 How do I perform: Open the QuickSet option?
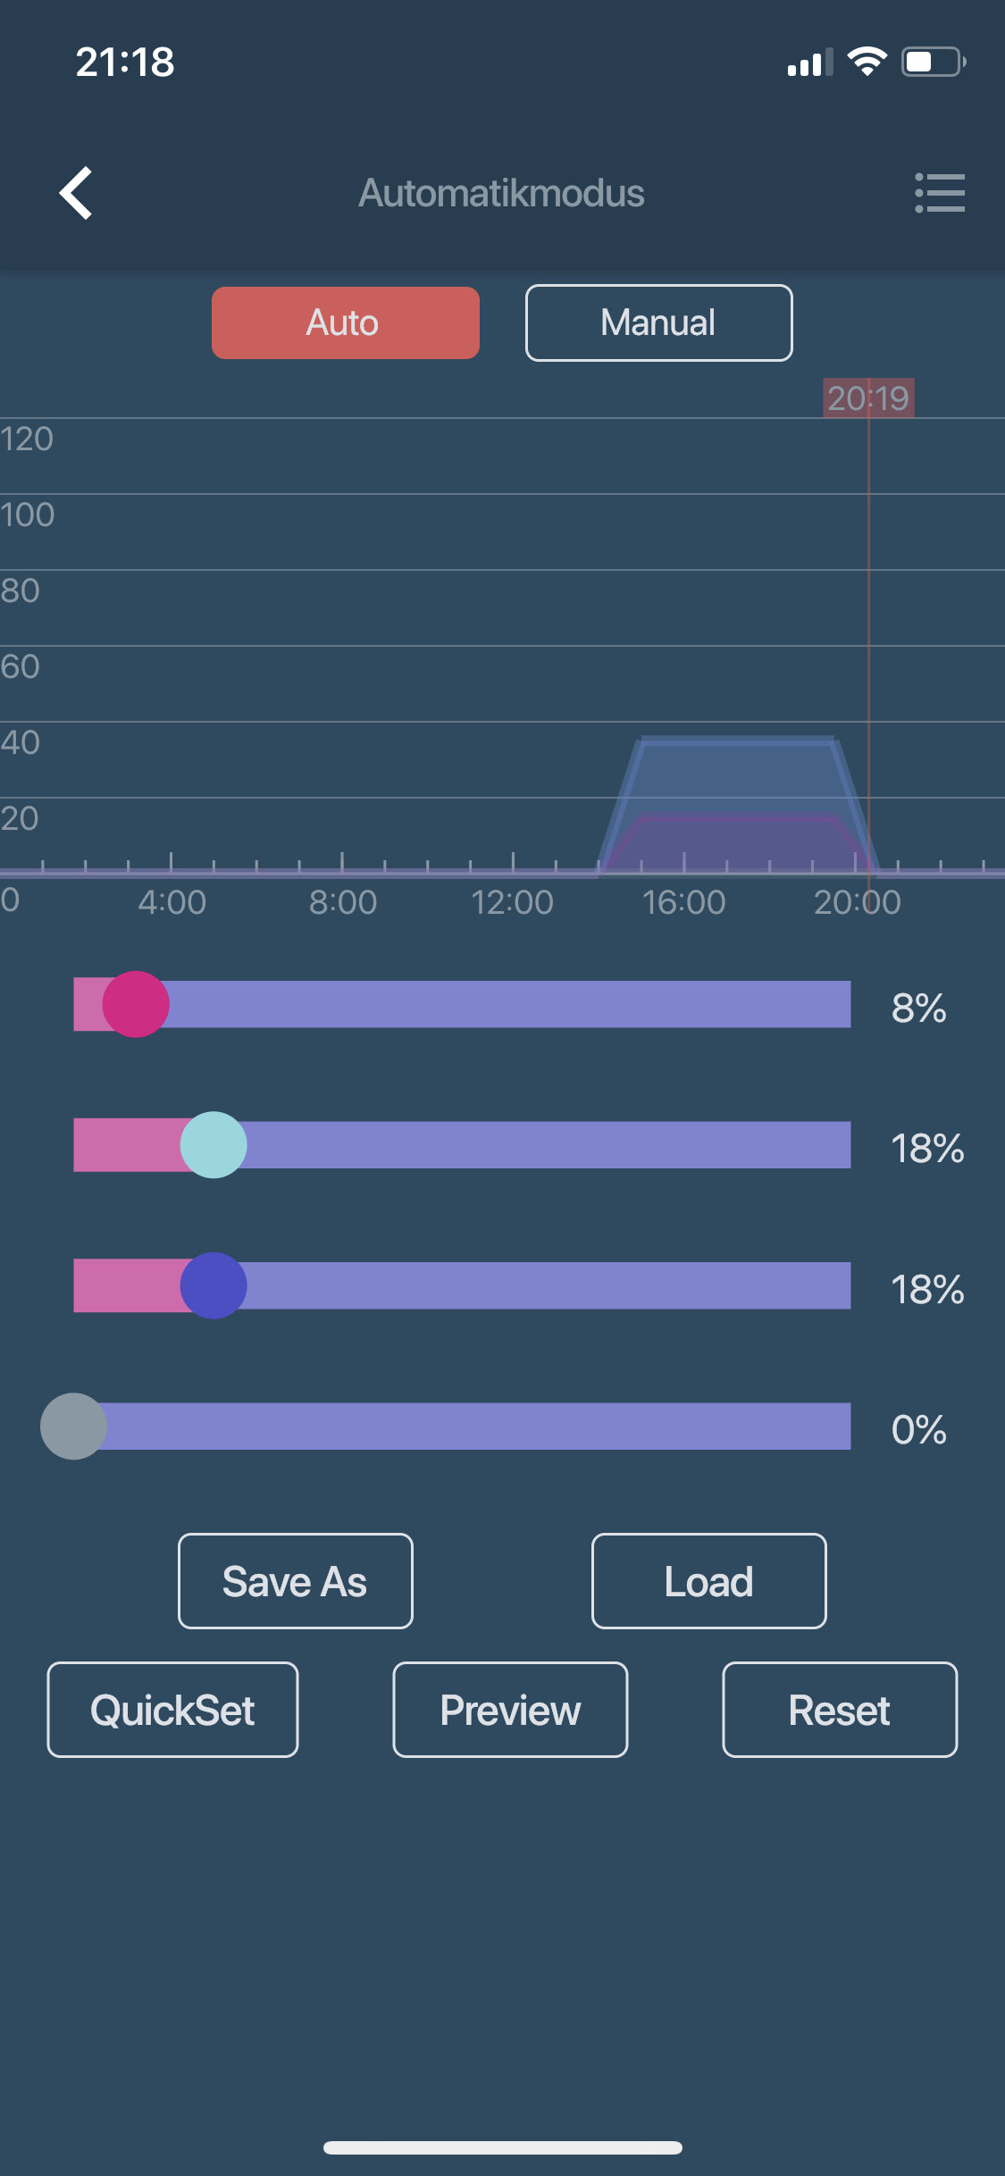[172, 1710]
